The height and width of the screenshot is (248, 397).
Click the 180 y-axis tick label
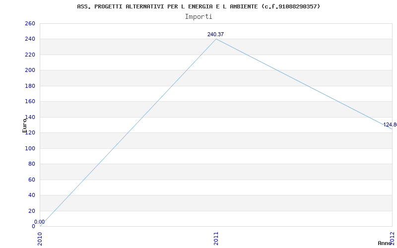pos(30,86)
